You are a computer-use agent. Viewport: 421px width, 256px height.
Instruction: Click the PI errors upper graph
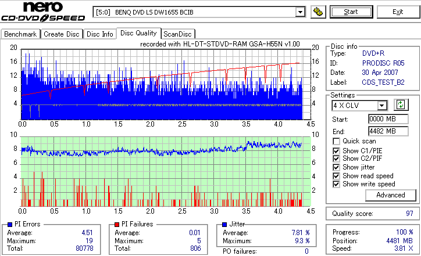click(x=166, y=84)
